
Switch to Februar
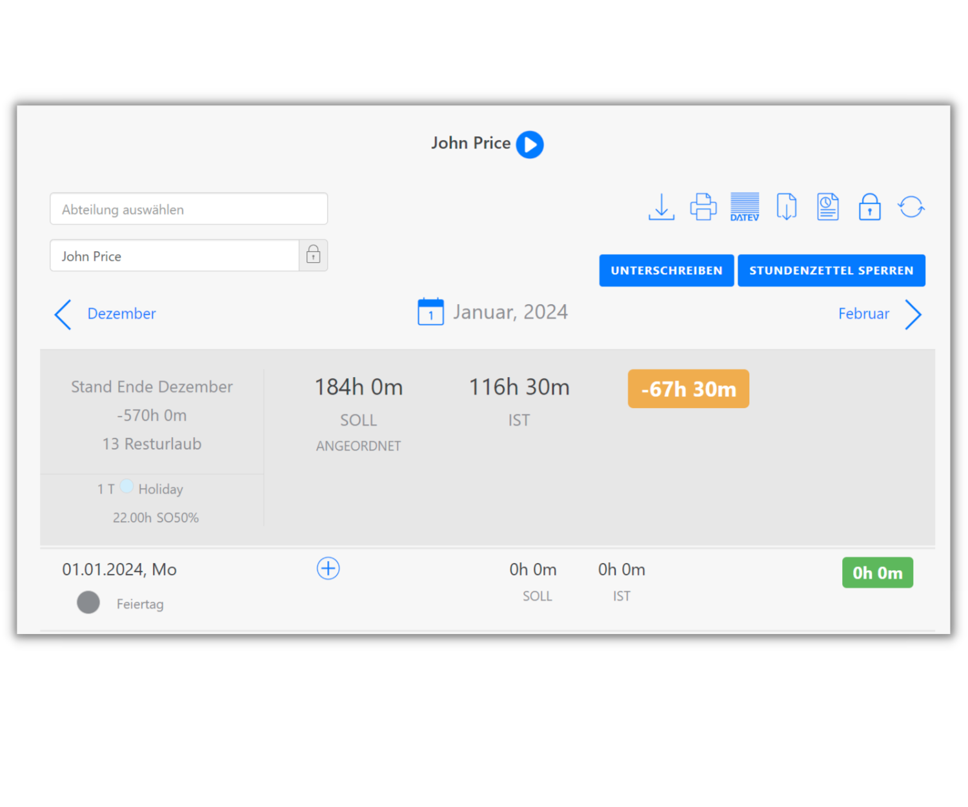(x=863, y=313)
